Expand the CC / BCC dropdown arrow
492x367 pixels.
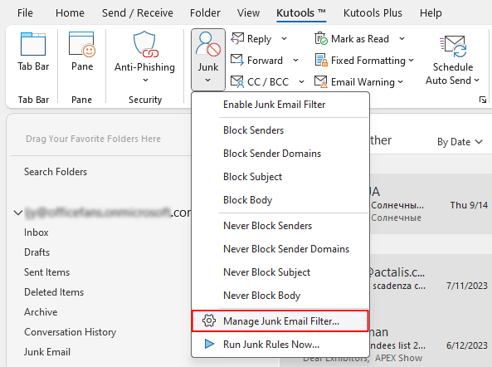(301, 81)
